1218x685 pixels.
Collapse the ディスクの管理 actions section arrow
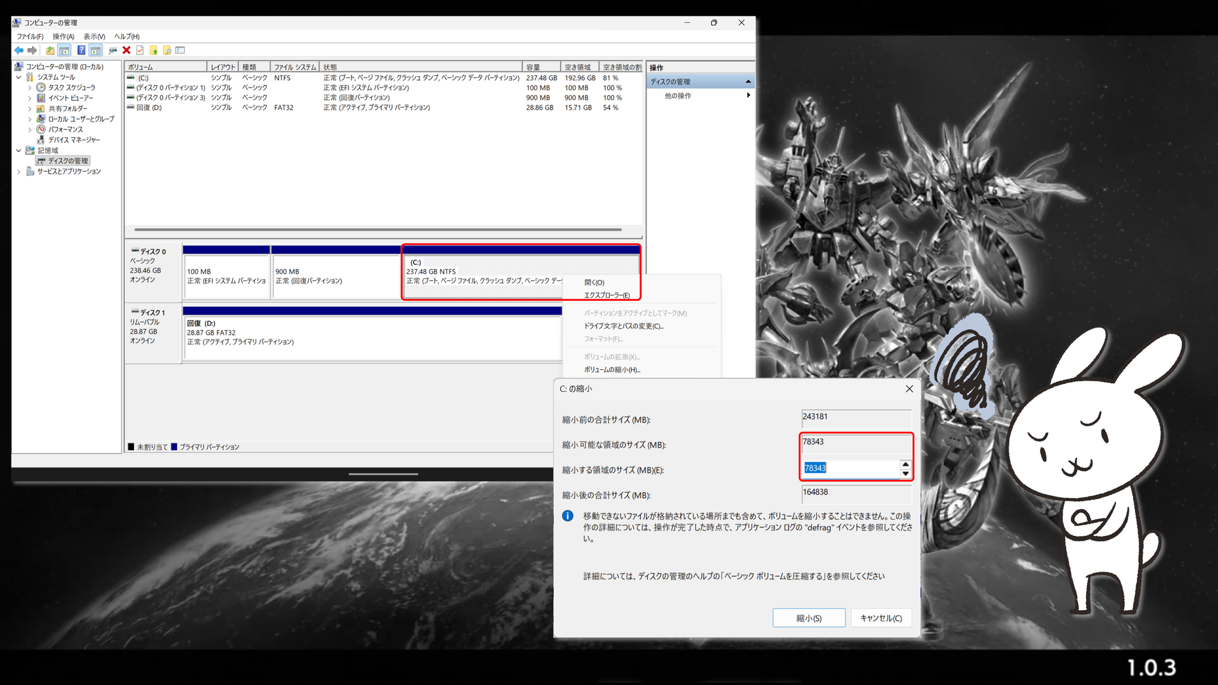[x=748, y=81]
